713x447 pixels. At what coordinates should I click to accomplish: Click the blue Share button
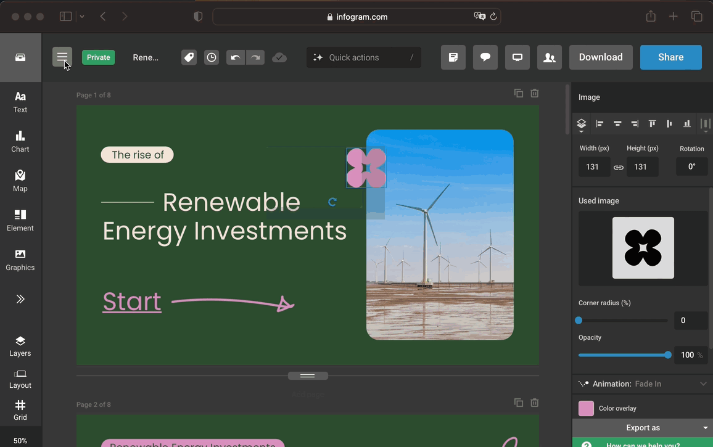670,57
